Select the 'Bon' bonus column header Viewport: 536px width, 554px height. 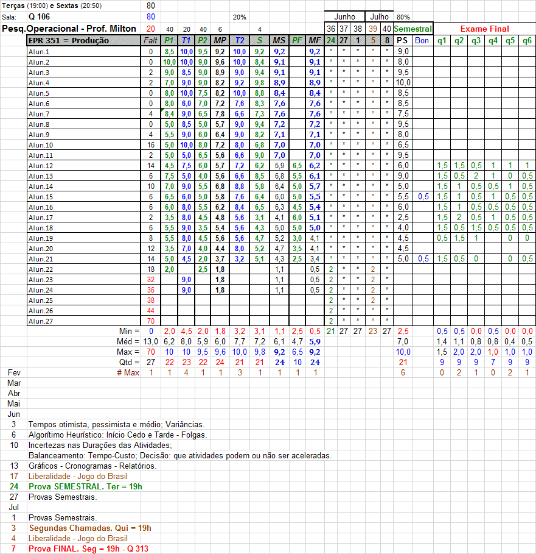pyautogui.click(x=422, y=41)
